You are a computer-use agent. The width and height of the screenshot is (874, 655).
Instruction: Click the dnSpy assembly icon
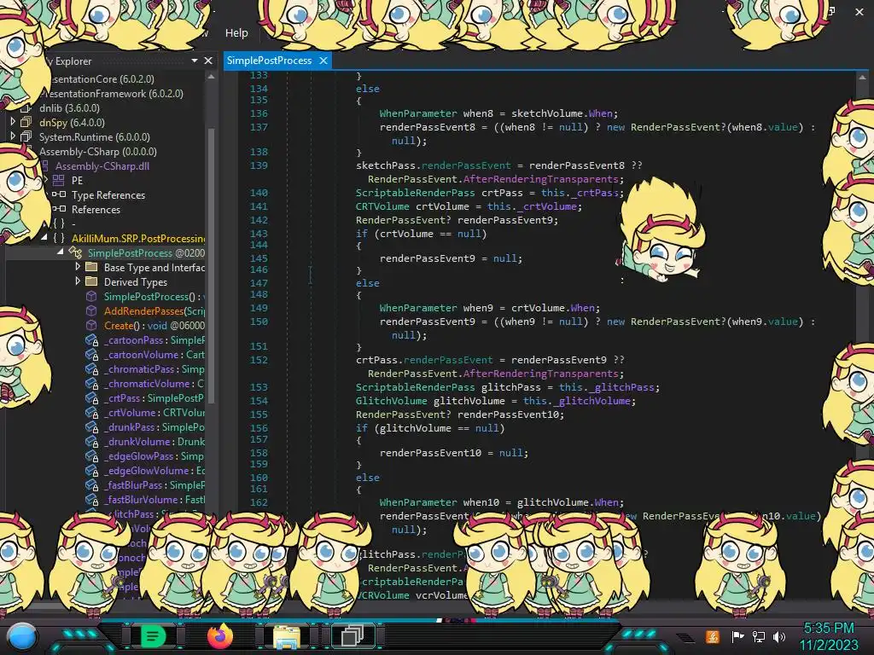click(26, 122)
